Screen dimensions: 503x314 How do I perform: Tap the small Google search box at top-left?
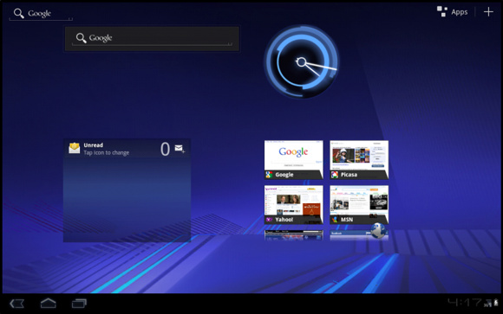(x=41, y=14)
